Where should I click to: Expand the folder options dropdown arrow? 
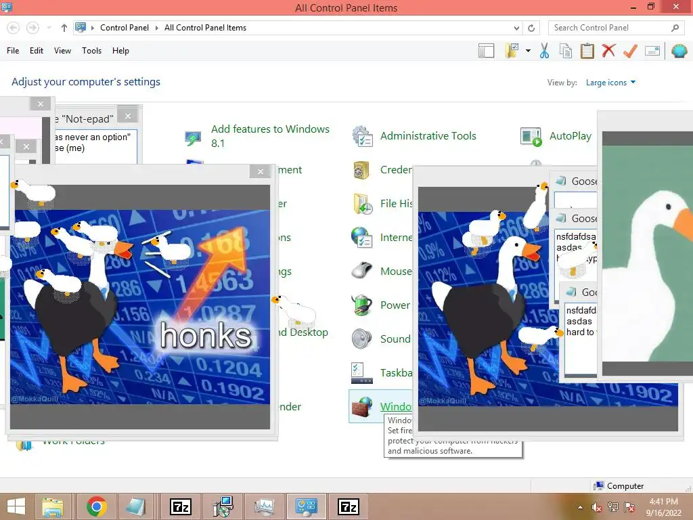[x=528, y=51]
